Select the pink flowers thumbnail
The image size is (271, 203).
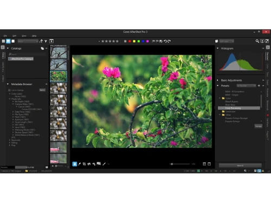tap(59, 76)
